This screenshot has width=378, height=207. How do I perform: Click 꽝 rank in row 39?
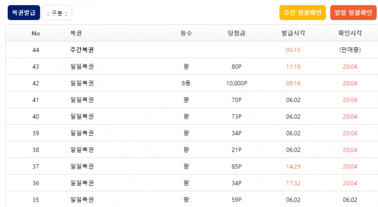tap(186, 133)
